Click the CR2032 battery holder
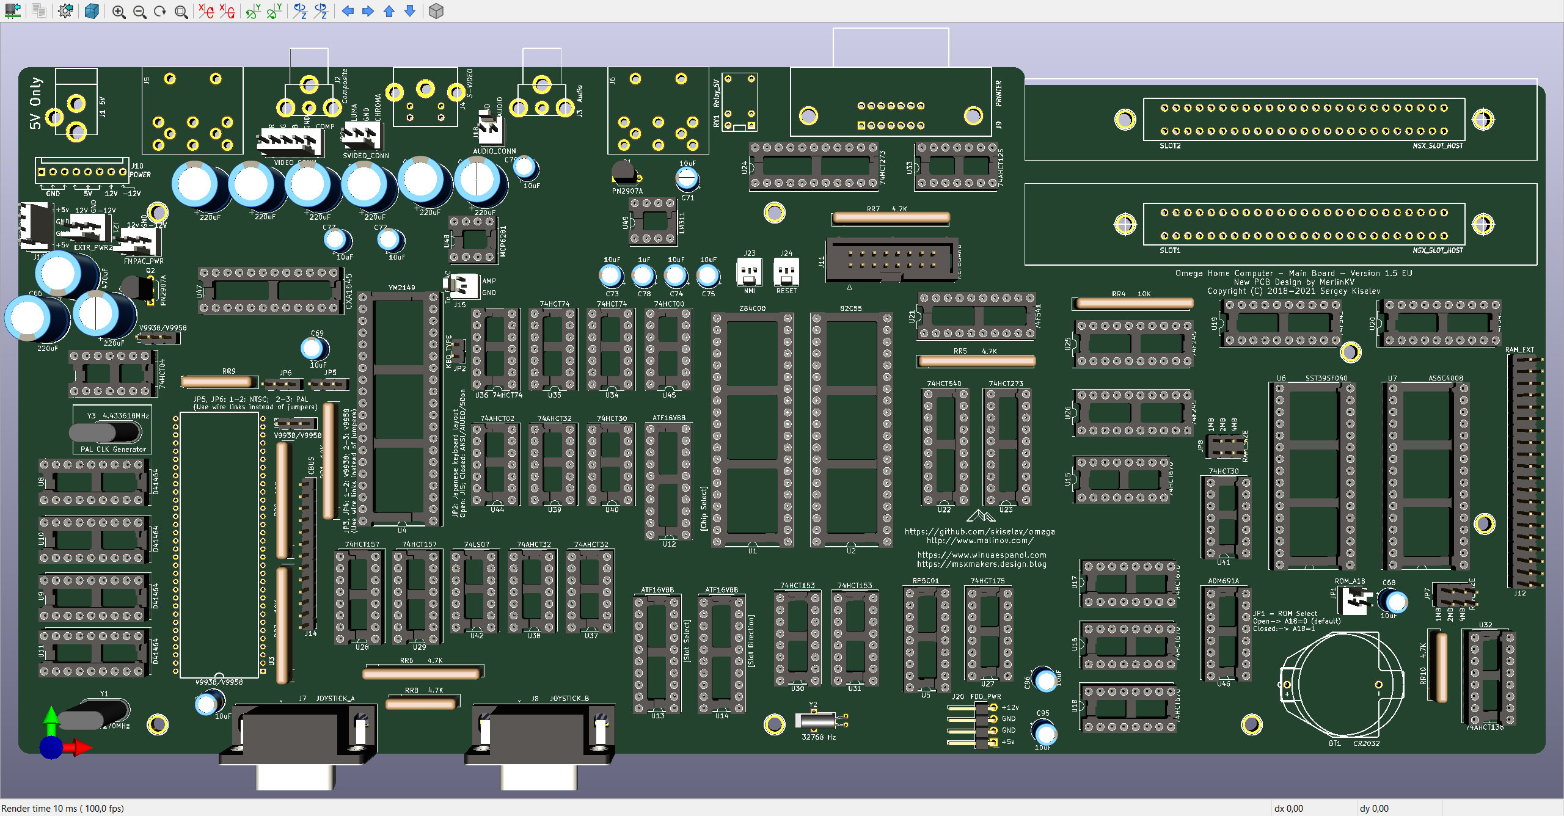Image resolution: width=1564 pixels, height=816 pixels. pos(1341,685)
